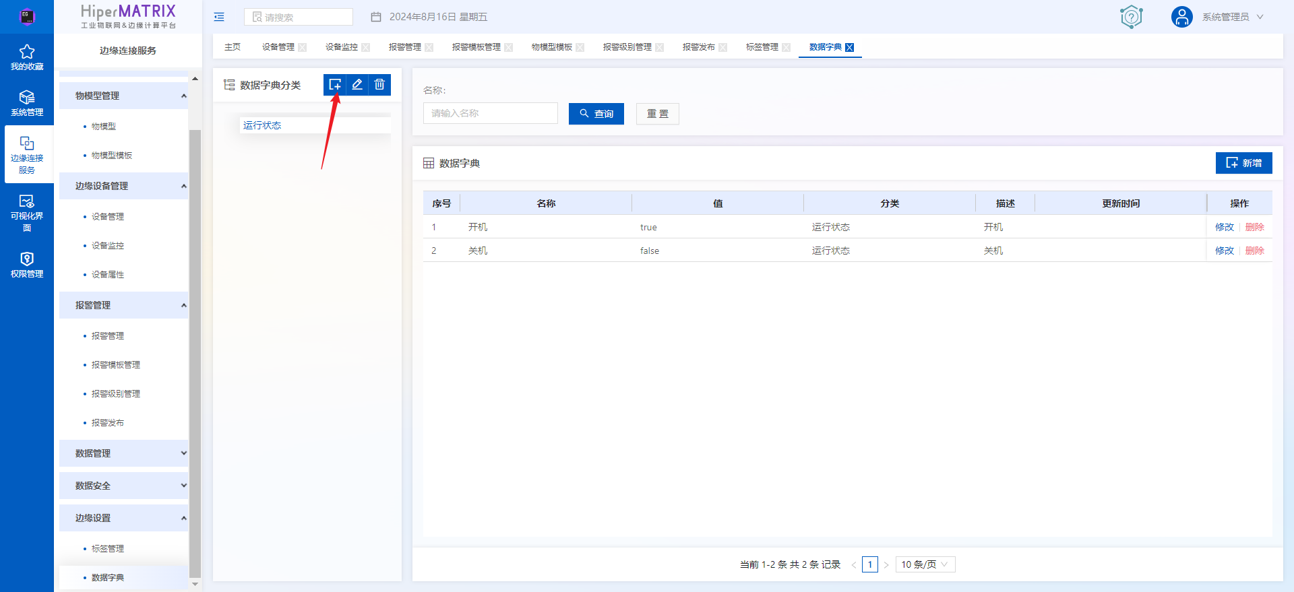Open 物模型模板 in the side menu
This screenshot has height=592, width=1294.
[112, 156]
